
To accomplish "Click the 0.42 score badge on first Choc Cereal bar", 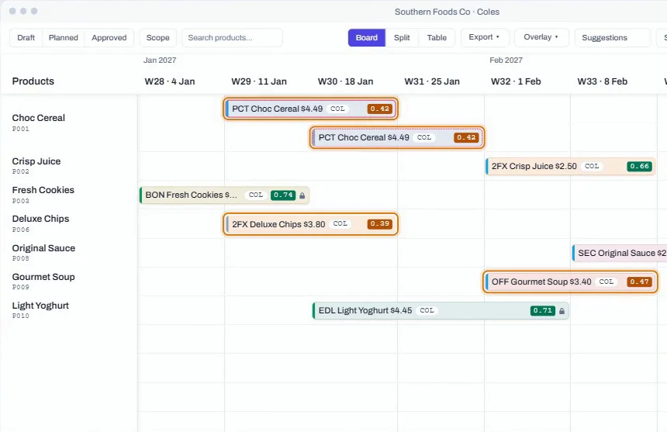I will pos(380,109).
